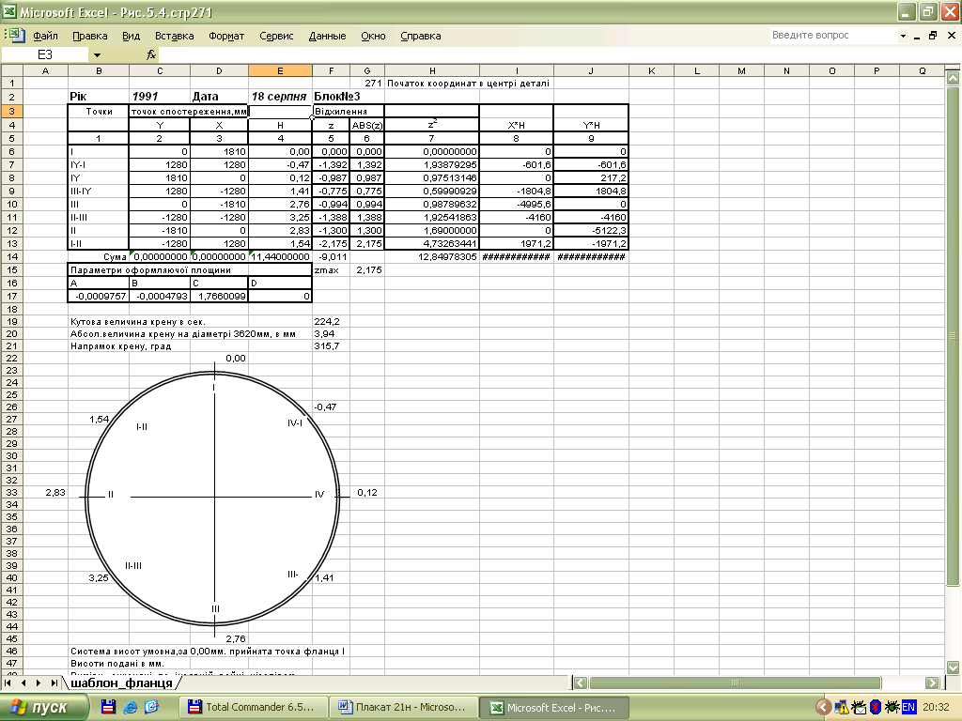Select column H header
962x721 pixels.
click(x=432, y=70)
